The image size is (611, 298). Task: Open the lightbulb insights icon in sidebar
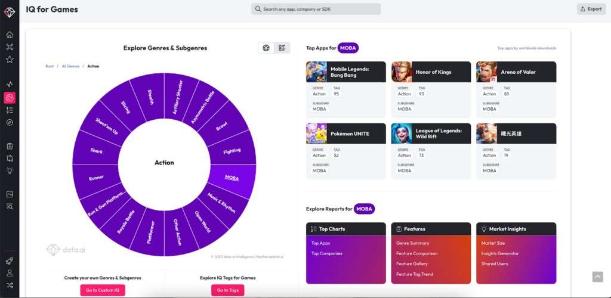click(x=10, y=170)
